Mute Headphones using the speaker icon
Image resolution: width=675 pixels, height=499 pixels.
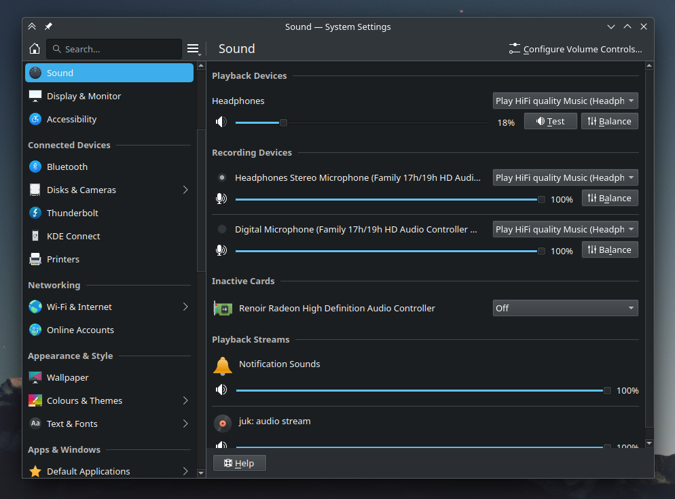click(x=221, y=122)
